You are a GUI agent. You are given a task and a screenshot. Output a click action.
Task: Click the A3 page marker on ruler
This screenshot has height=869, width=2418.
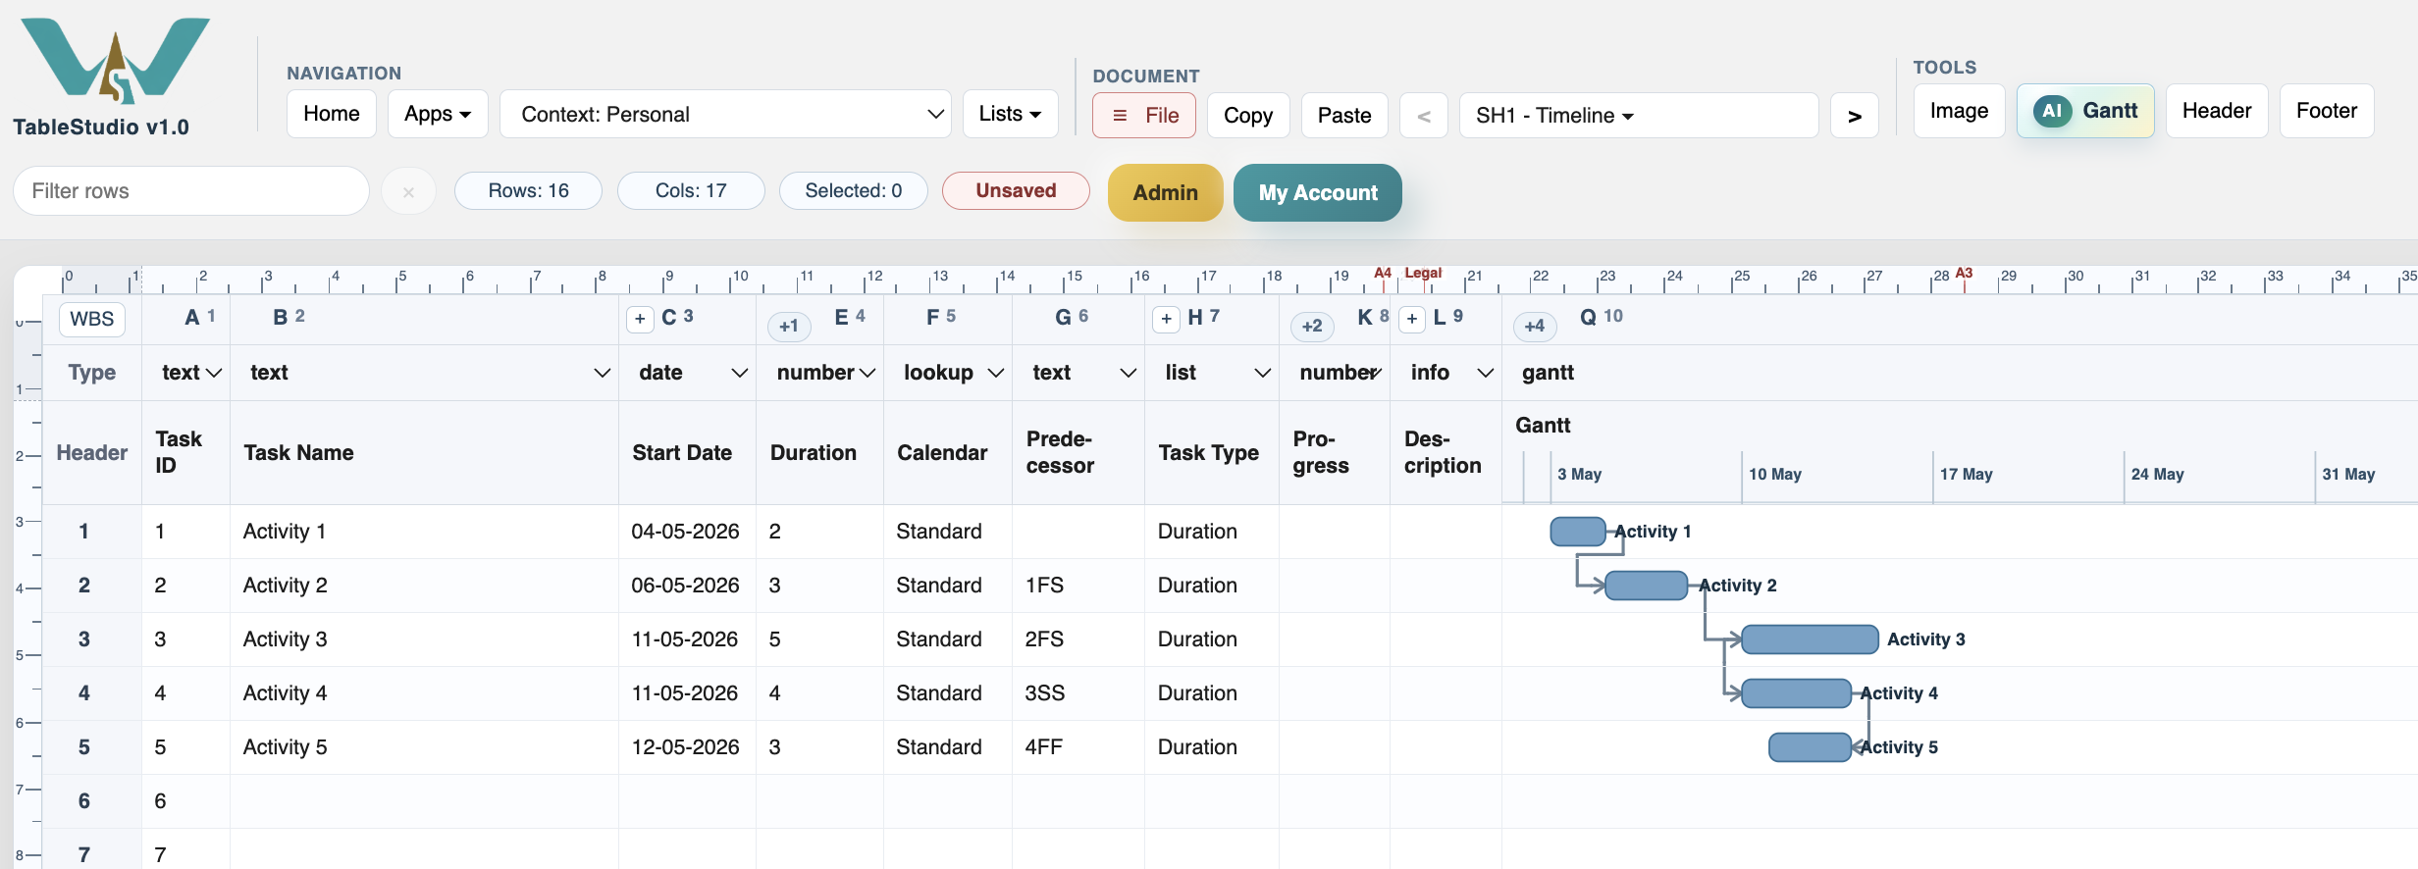pyautogui.click(x=1964, y=273)
